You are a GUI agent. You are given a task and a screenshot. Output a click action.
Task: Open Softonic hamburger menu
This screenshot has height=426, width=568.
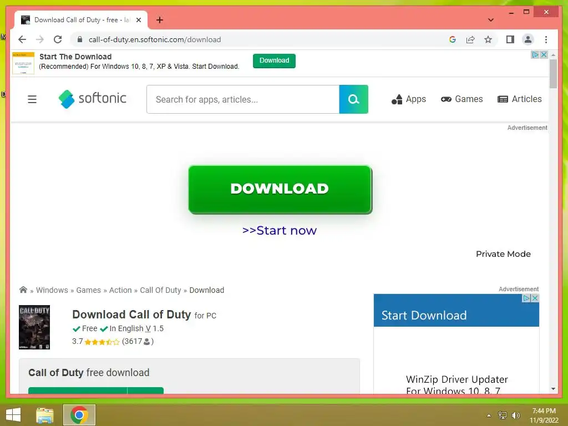(32, 99)
